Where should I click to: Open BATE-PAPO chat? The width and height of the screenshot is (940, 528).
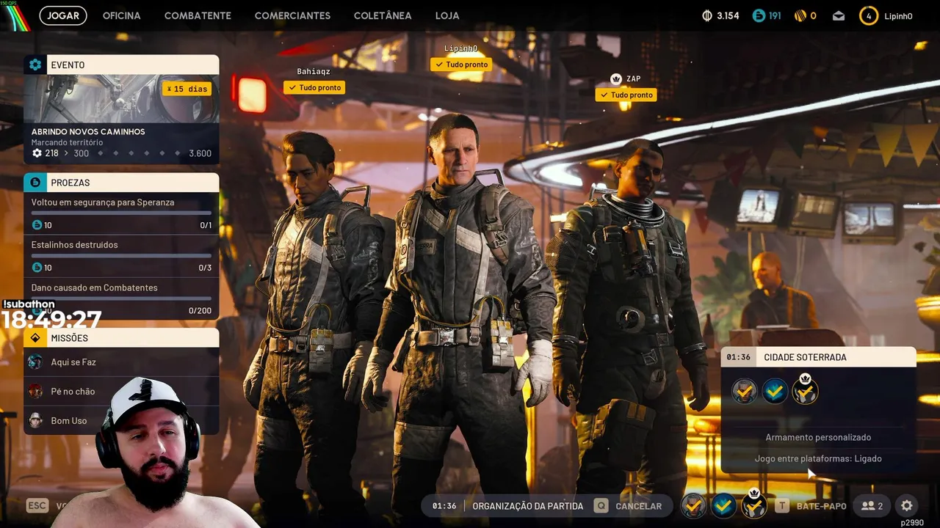pos(811,506)
